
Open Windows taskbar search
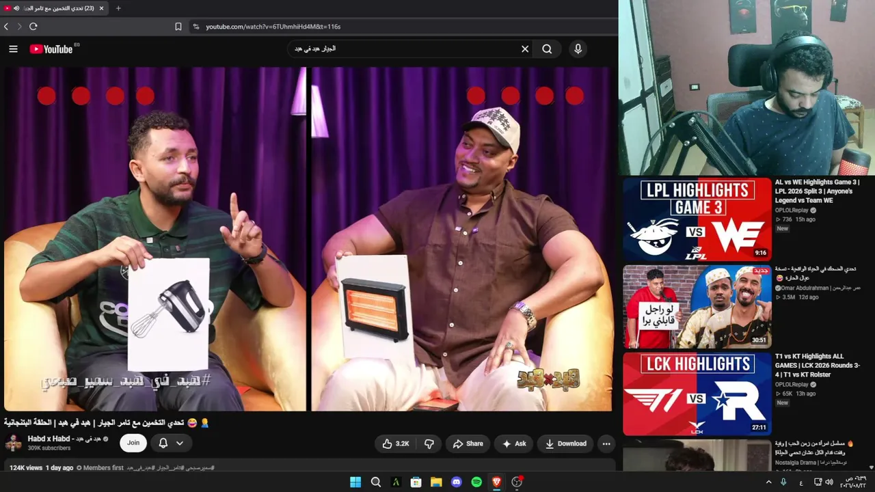[x=376, y=482]
